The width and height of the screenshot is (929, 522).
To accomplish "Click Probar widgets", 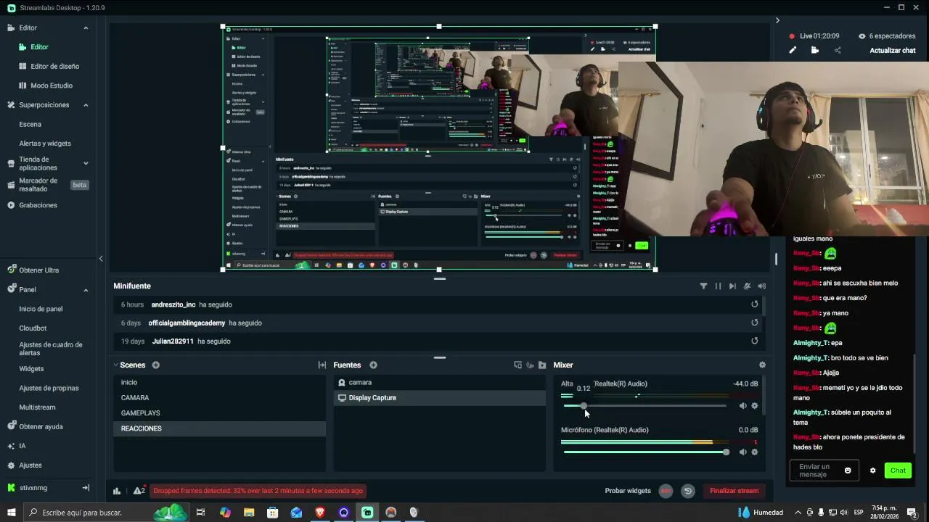I will (x=628, y=491).
